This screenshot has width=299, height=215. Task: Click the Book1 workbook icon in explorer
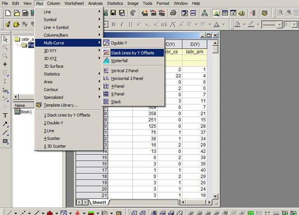point(17,112)
